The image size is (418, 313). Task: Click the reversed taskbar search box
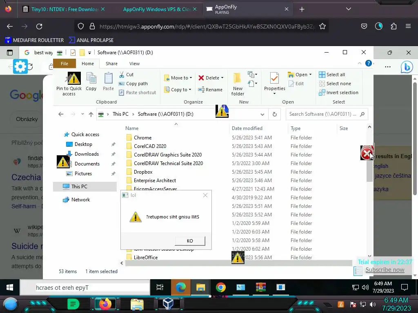click(x=85, y=287)
